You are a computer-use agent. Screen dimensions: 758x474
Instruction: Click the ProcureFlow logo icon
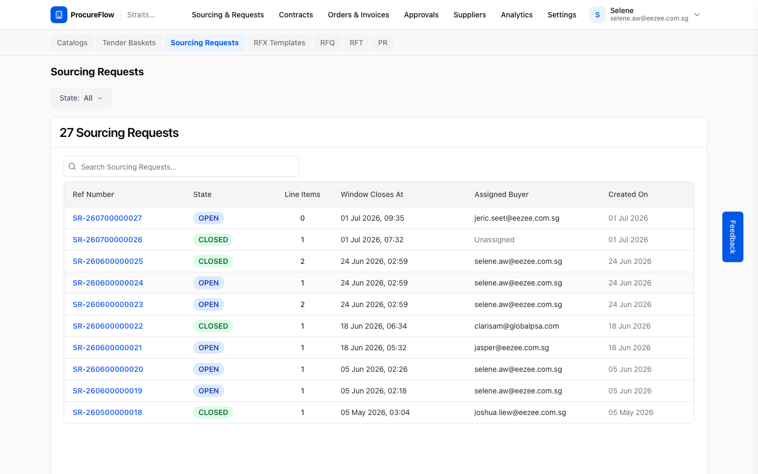(59, 15)
